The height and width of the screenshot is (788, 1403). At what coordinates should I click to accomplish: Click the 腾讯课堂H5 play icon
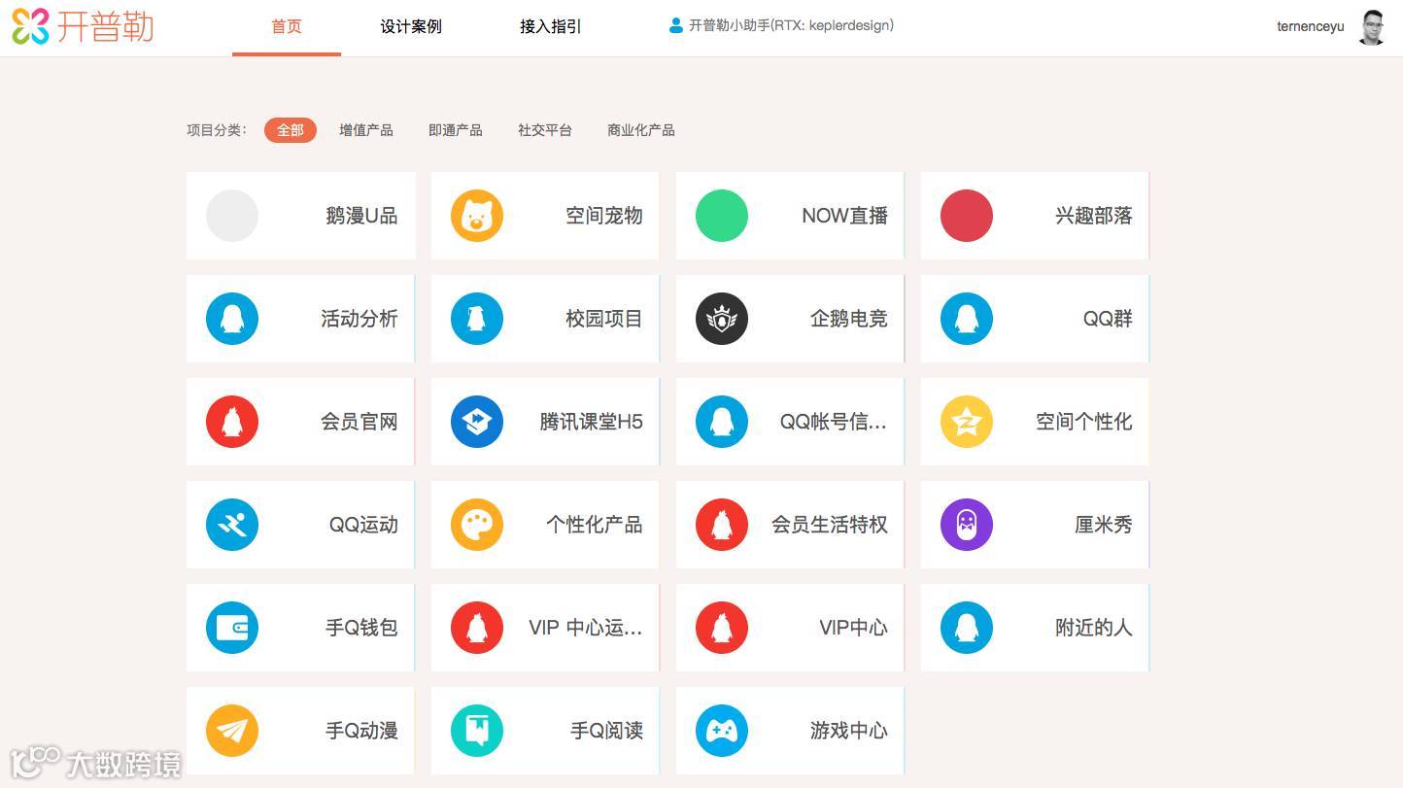pos(477,422)
